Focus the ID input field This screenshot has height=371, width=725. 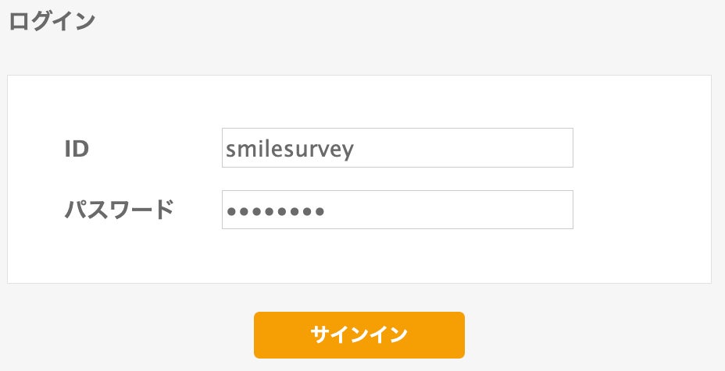pos(397,147)
